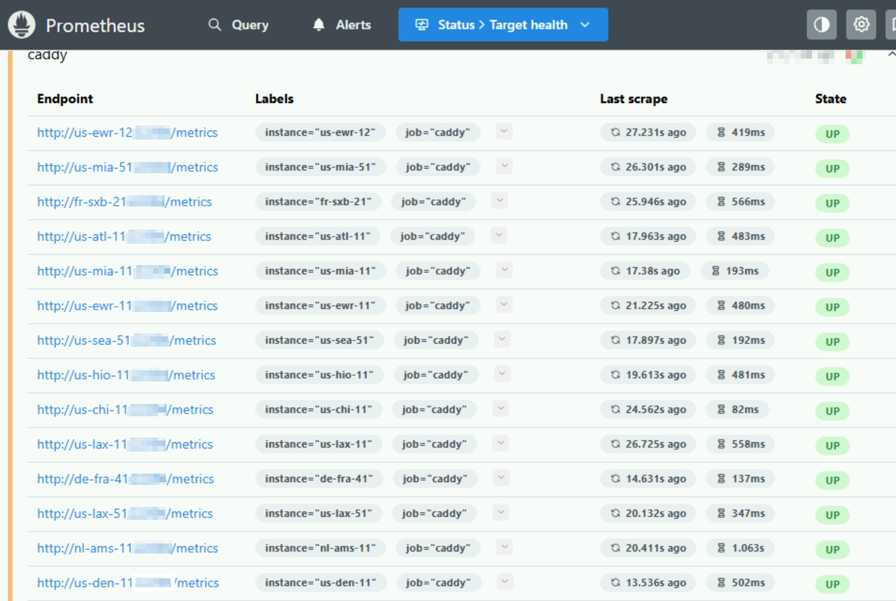This screenshot has width=896, height=601.
Task: Expand labels for the us-lax-11 row
Action: click(500, 443)
